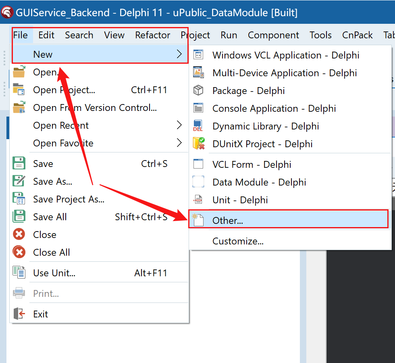Image resolution: width=395 pixels, height=363 pixels.
Task: Click the VCL Form icon
Action: (198, 164)
